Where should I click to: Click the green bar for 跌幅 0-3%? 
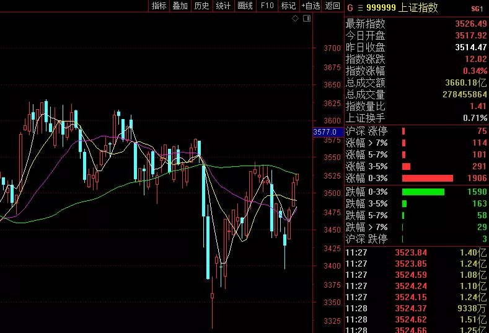pyautogui.click(x=423, y=192)
